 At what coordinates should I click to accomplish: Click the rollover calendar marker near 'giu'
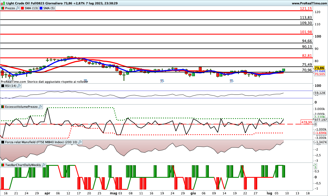click(162, 81)
